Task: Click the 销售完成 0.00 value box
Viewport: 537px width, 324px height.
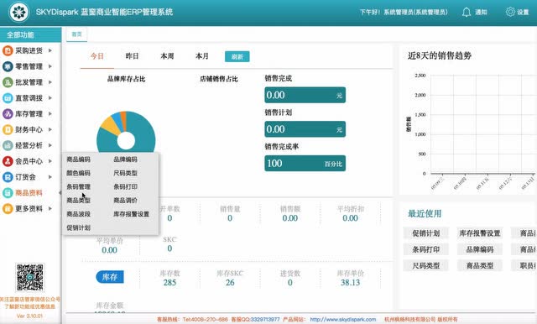Action: [305, 95]
